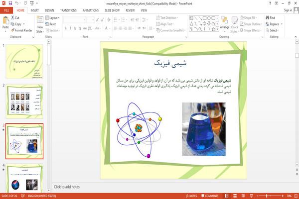Click the Copy icon
The image size is (299, 199).
click(12, 24)
